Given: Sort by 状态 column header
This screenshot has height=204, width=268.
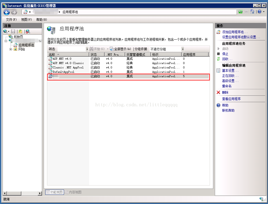Looking at the screenshot, I should click(x=97, y=55).
